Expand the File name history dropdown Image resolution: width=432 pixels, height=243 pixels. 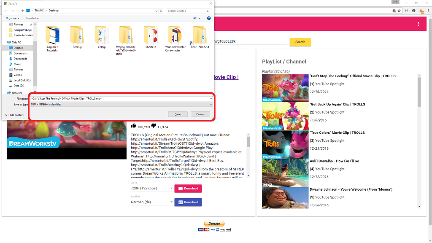point(211,99)
